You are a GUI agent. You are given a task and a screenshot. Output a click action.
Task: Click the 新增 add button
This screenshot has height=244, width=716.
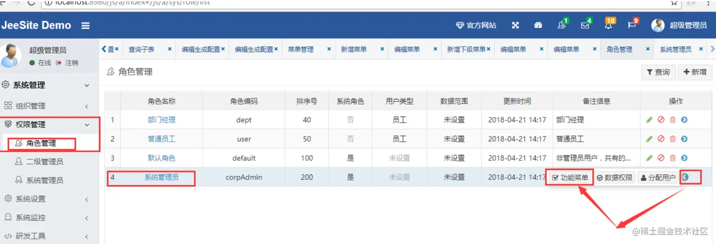click(x=695, y=72)
